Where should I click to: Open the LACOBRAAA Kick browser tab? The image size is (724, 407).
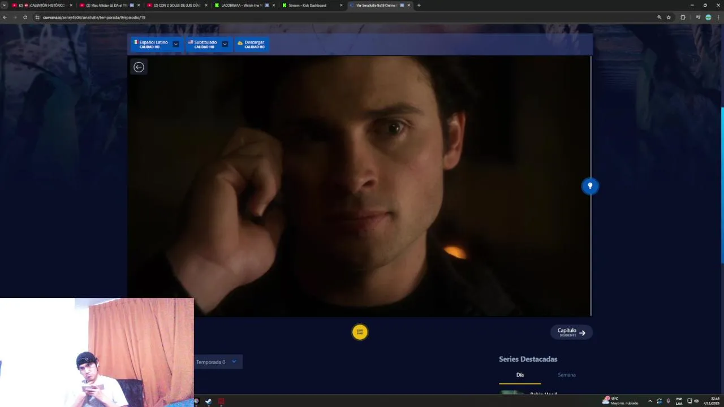(244, 5)
